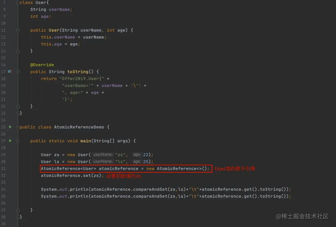Click age: parameter hint on line 30
The width and height of the screenshot is (336, 227).
[x=137, y=161]
